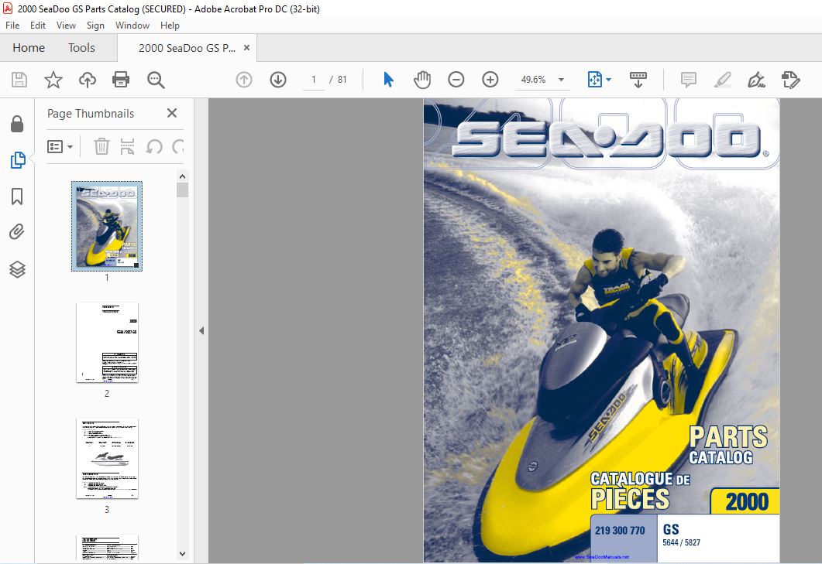The width and height of the screenshot is (822, 564).
Task: Go to next page arrow
Action: (x=278, y=80)
